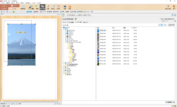Enable 枠サイズ固定で置き換える checkbox
The width and height of the screenshot is (177, 107).
tap(161, 19)
